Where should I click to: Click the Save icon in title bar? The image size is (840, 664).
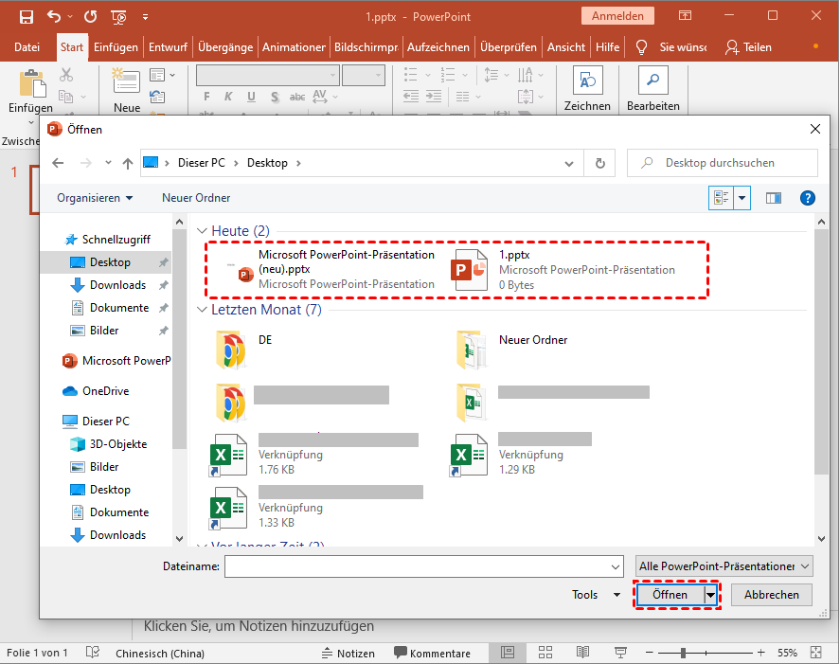click(26, 16)
